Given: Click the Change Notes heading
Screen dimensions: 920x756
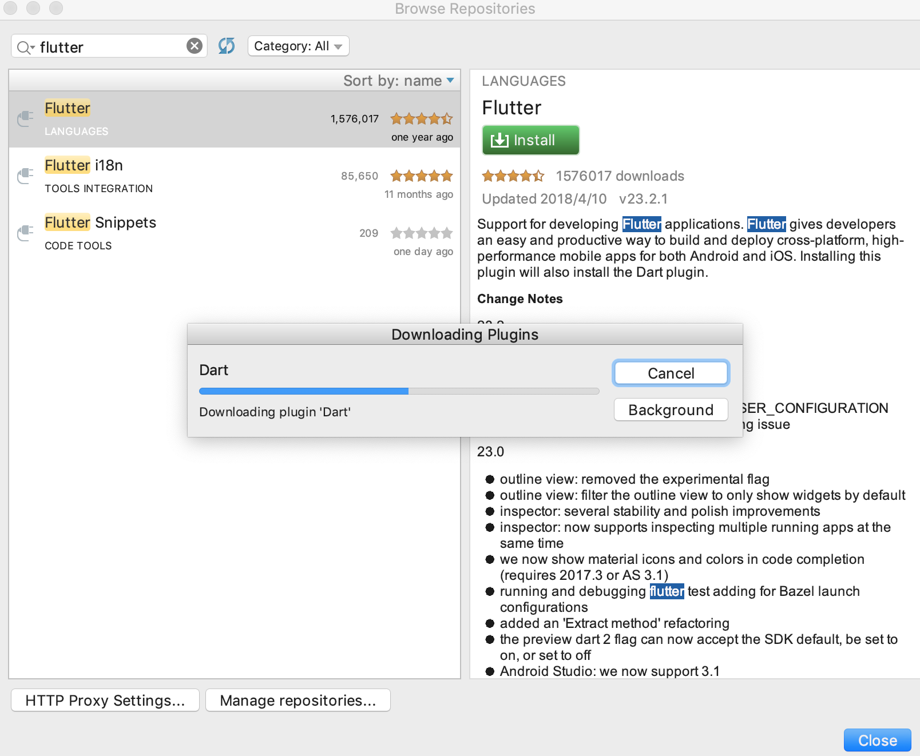Looking at the screenshot, I should coord(520,299).
